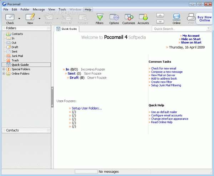Click the next message down arrow button
Screen dimensions: 214x176
pos(160,22)
